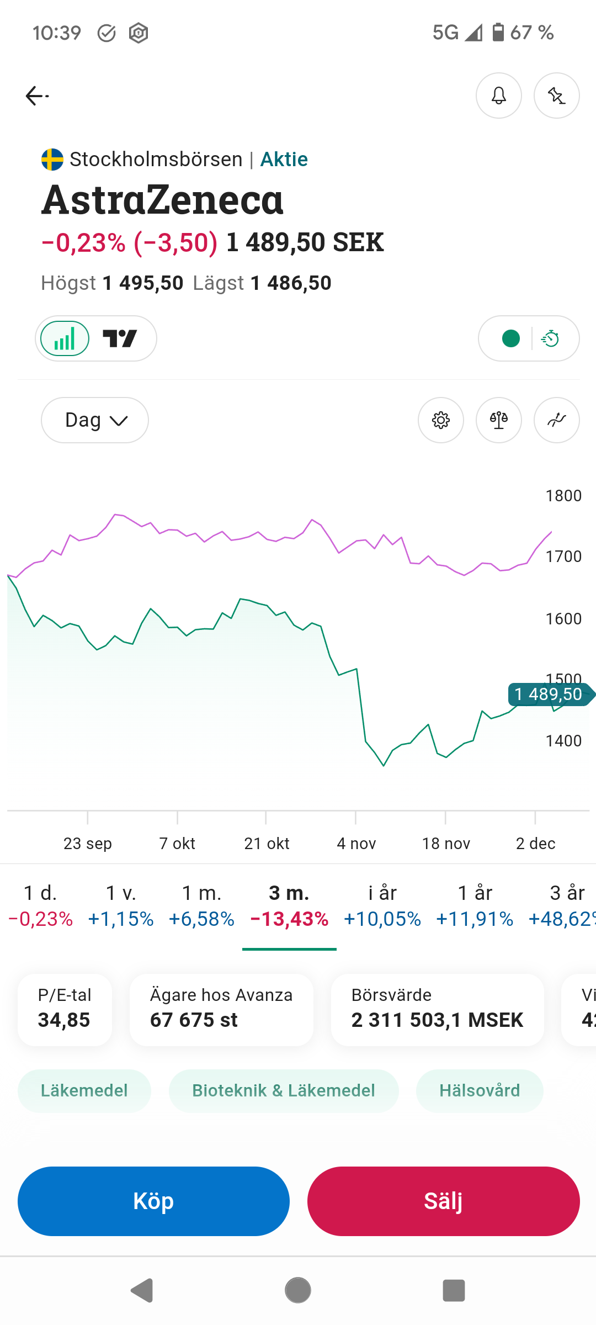This screenshot has height=1325, width=596.
Task: Open the Aktie link next to Stockholmsbörsen
Action: click(284, 160)
